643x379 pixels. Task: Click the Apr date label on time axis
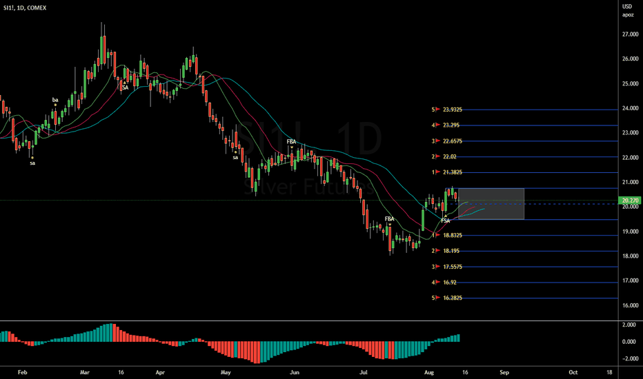coord(160,372)
